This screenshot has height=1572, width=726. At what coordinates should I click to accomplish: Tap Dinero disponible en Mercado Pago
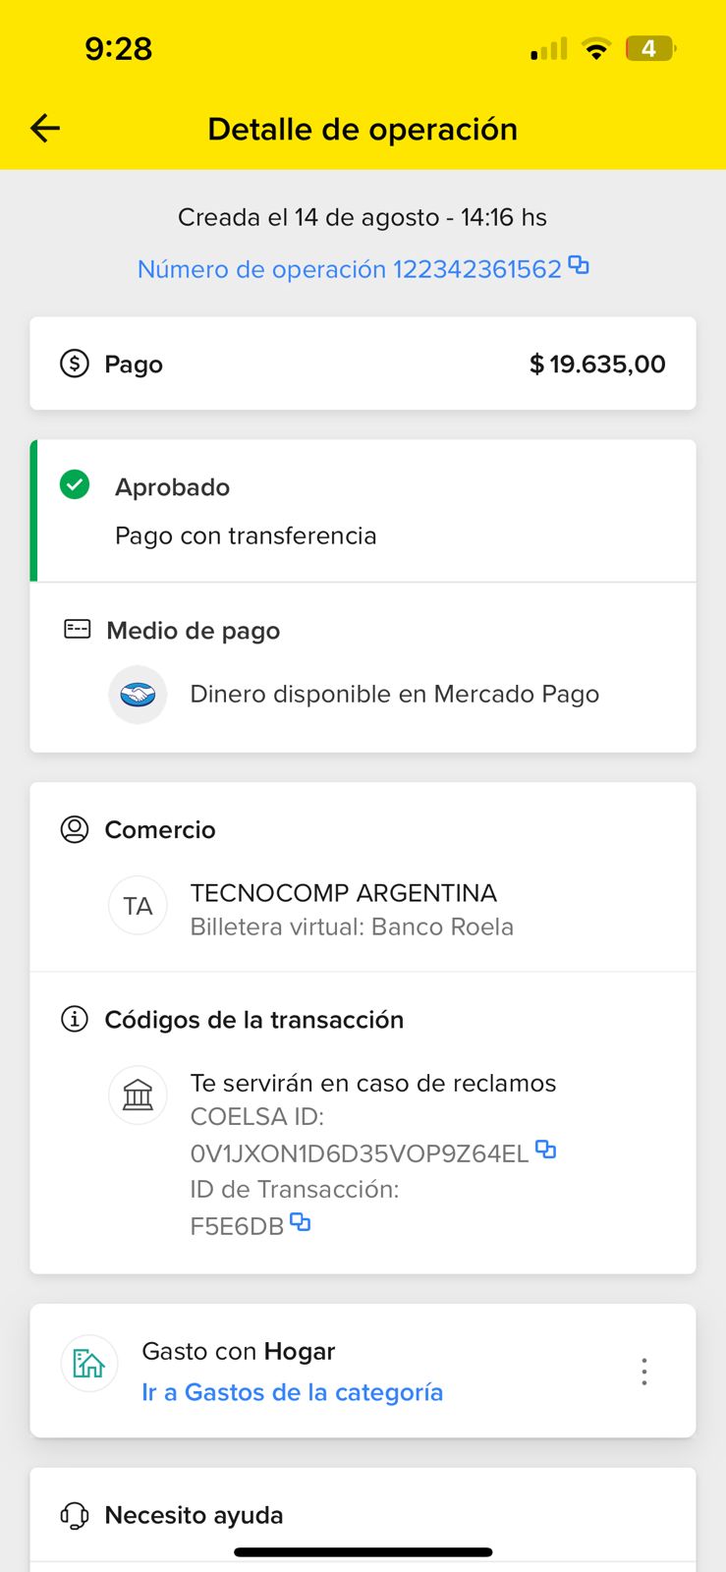[x=394, y=695]
